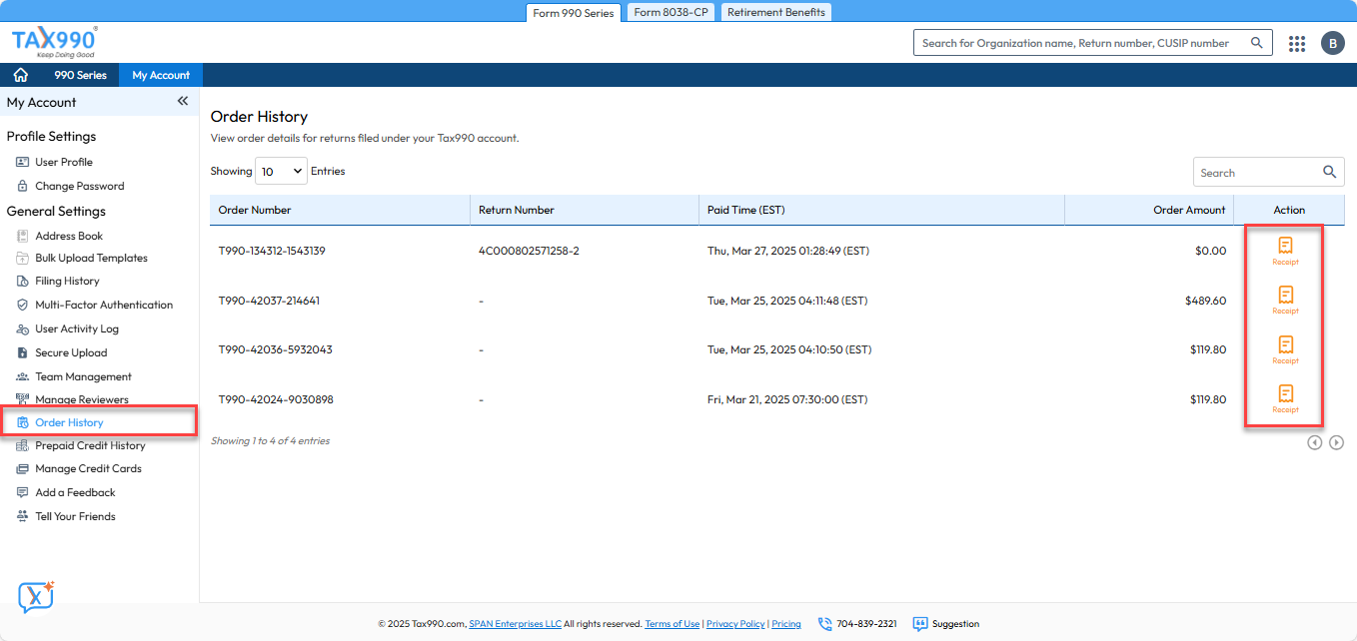
Task: Switch to Retirement Benefits tab
Action: pos(776,12)
